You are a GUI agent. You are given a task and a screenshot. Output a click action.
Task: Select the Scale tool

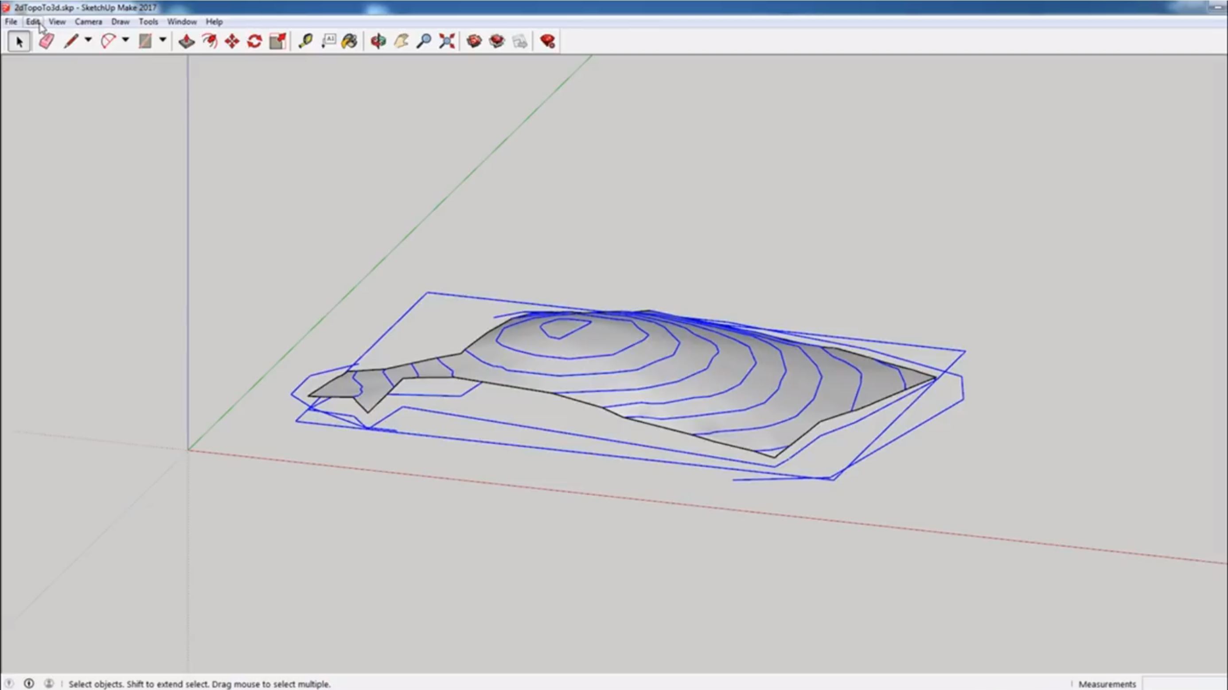pyautogui.click(x=277, y=42)
